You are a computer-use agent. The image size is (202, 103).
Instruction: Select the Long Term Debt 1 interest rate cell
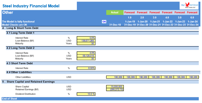point(86,38)
